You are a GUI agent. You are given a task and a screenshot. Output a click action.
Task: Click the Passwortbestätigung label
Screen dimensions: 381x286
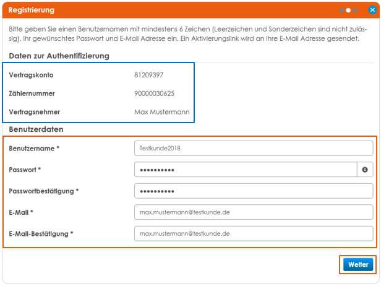point(44,191)
